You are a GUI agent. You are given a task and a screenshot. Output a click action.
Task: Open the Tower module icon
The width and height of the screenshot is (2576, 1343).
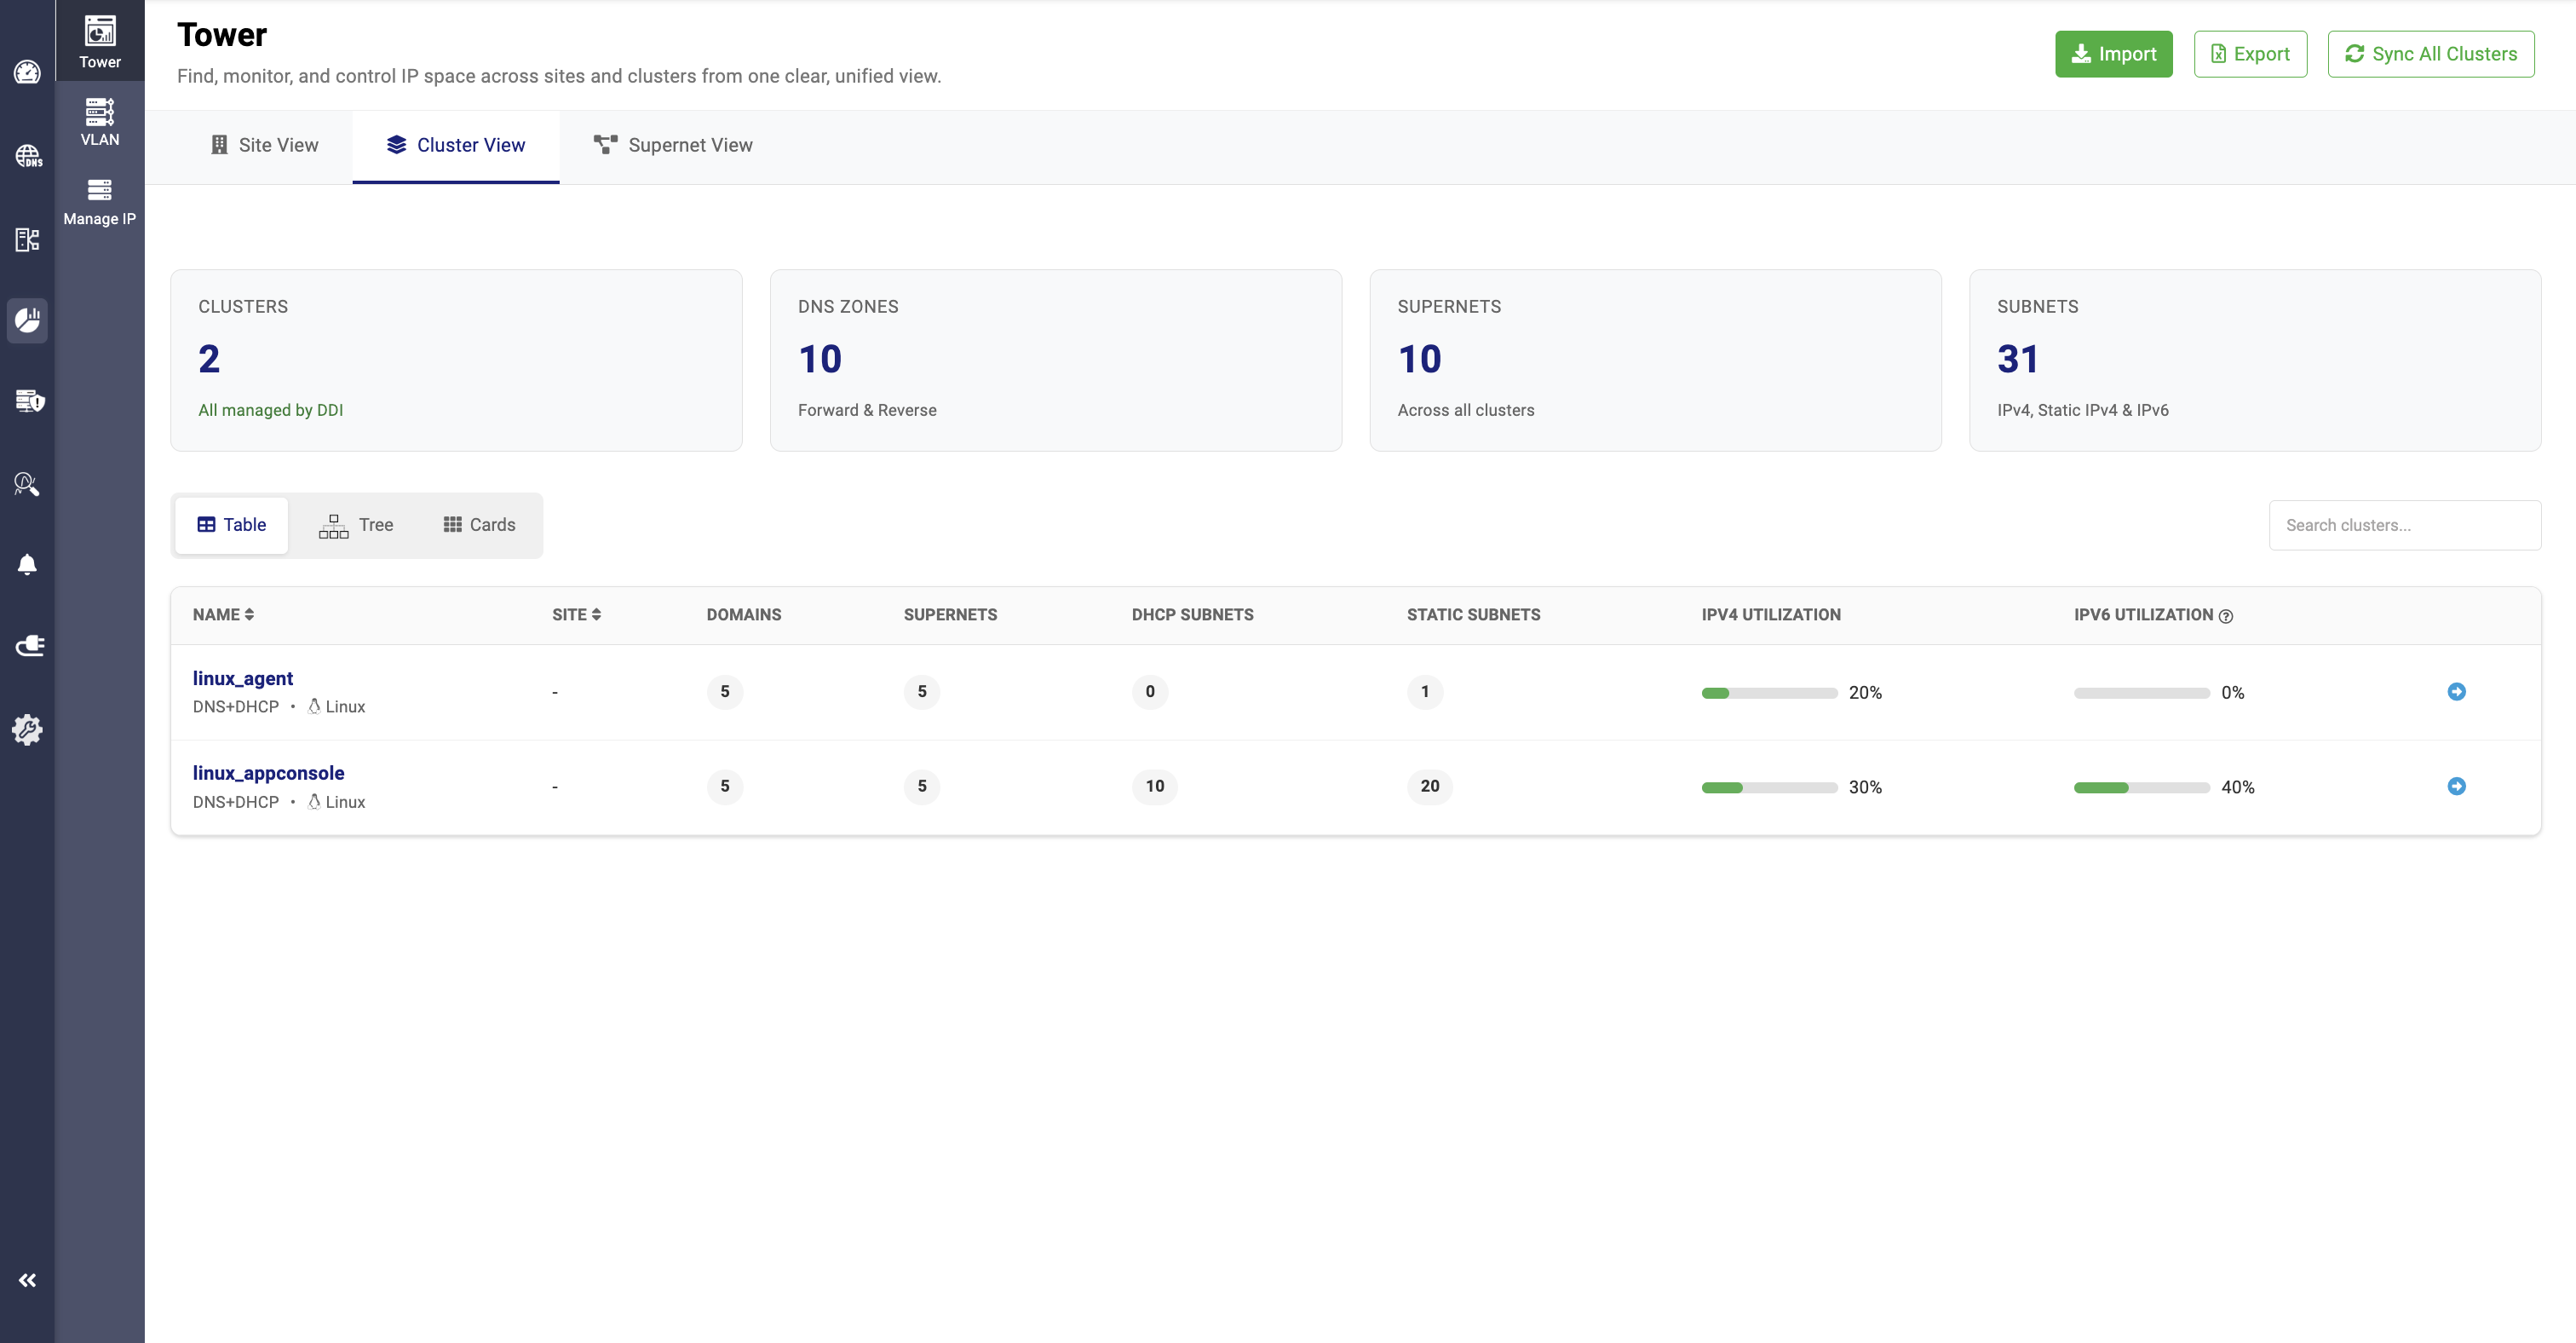pyautogui.click(x=99, y=41)
